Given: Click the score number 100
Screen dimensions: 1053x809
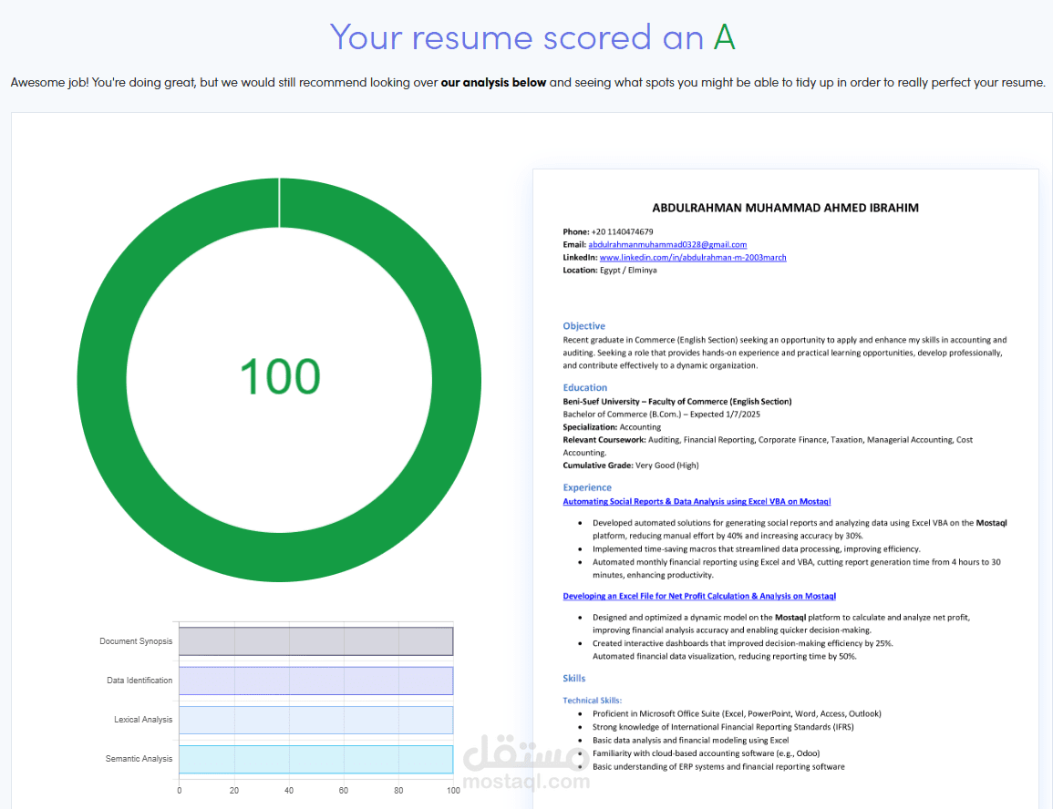Looking at the screenshot, I should [280, 374].
